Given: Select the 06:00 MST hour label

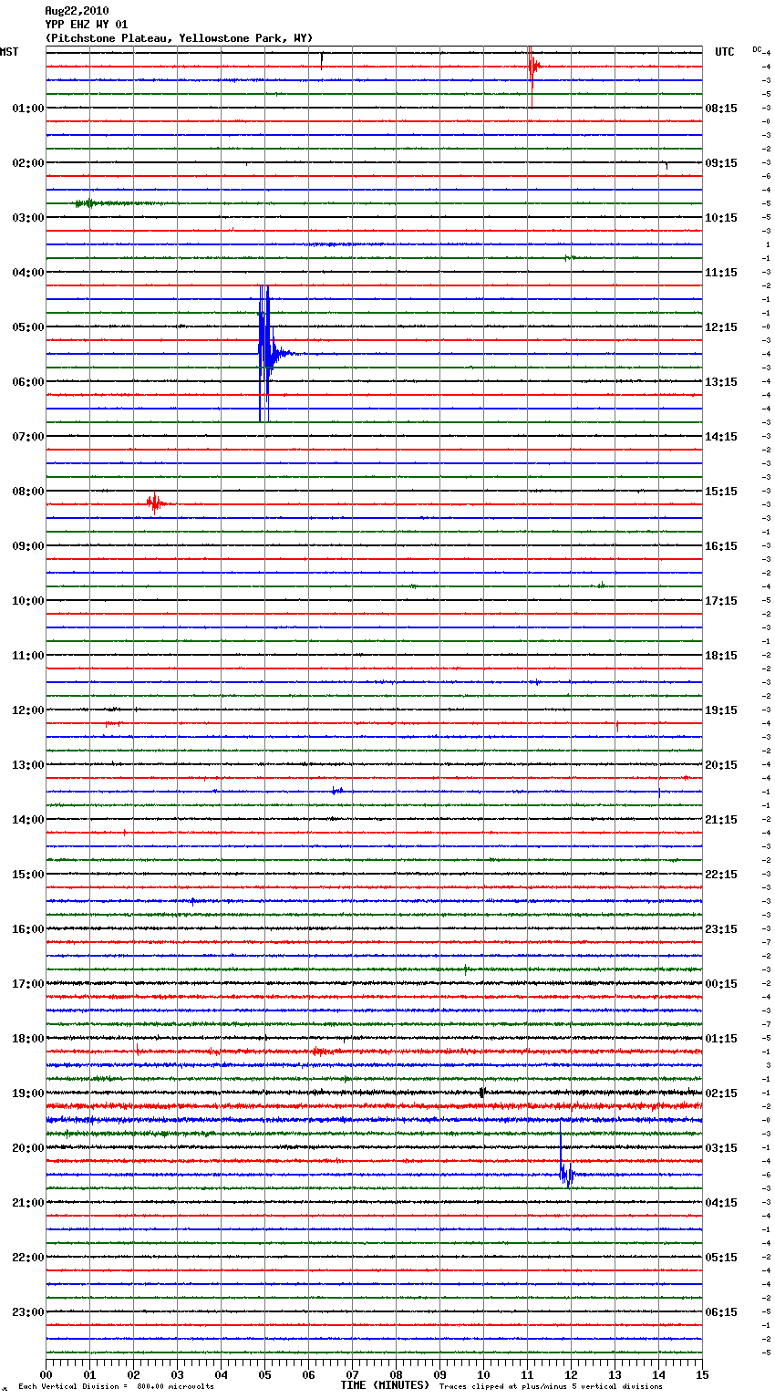Looking at the screenshot, I should coord(28,381).
